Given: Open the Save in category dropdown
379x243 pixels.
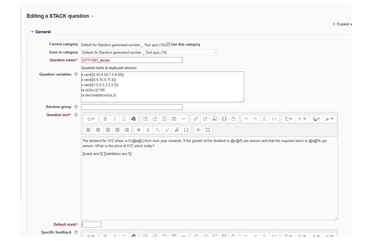Looking at the screenshot, I should point(149,53).
